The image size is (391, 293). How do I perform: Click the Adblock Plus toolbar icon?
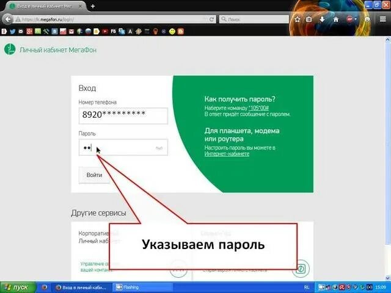(349, 19)
